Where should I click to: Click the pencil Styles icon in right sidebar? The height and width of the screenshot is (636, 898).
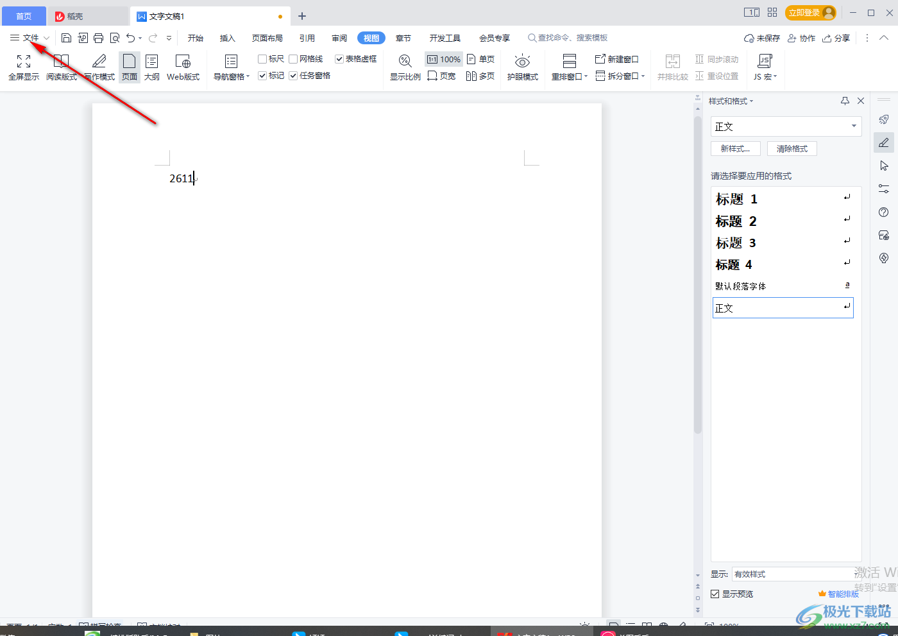pyautogui.click(x=884, y=142)
